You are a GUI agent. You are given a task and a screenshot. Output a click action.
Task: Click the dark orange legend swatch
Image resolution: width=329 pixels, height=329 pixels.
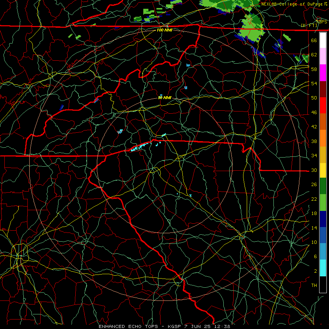323,122
